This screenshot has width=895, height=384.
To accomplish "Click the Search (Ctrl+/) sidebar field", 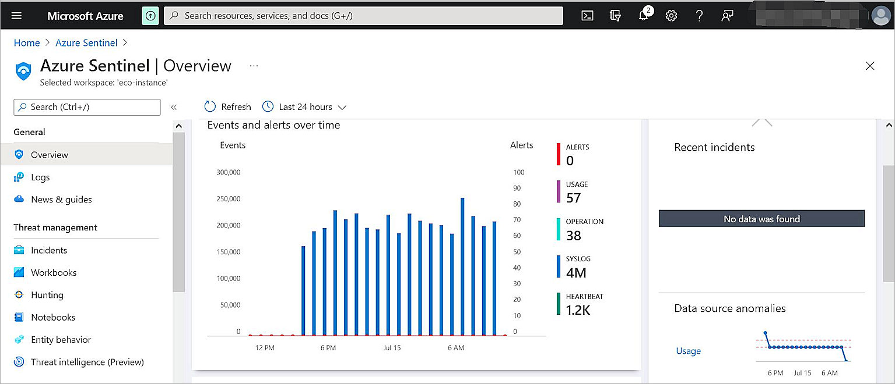I will click(x=86, y=107).
